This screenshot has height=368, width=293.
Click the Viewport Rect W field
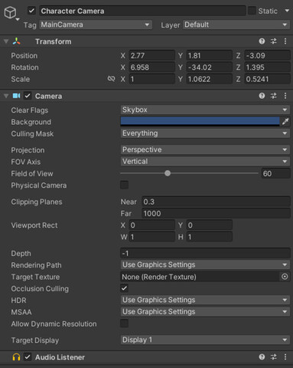pos(151,237)
